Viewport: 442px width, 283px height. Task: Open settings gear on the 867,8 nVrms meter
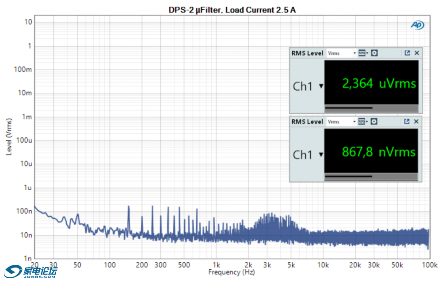374,121
